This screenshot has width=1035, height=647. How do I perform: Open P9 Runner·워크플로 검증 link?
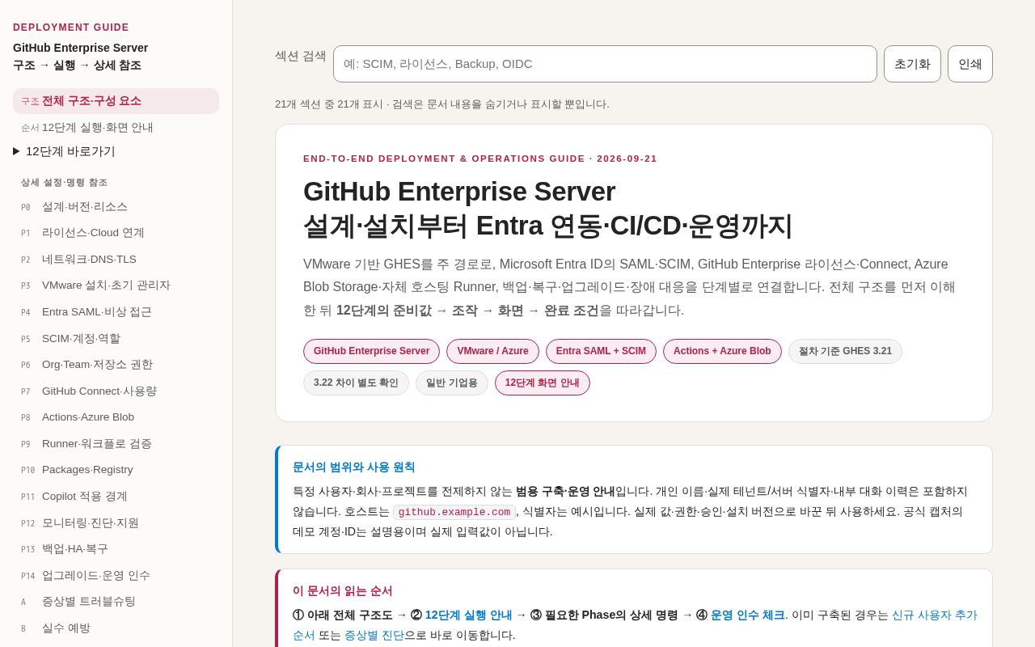pyautogui.click(x=116, y=443)
